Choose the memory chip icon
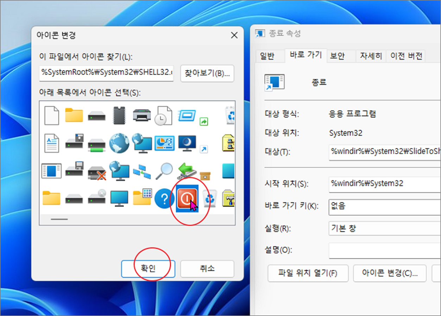The width and height of the screenshot is (441, 316). (119, 116)
